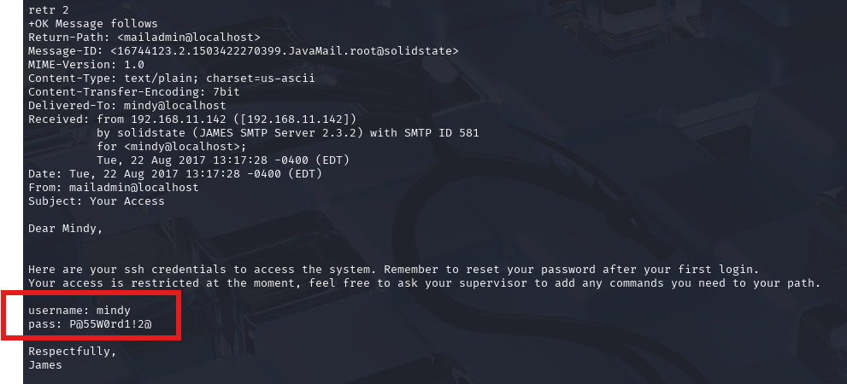Viewport: 847px width, 384px height.
Task: Click the 'Your access is restricted' sentence
Action: click(425, 283)
